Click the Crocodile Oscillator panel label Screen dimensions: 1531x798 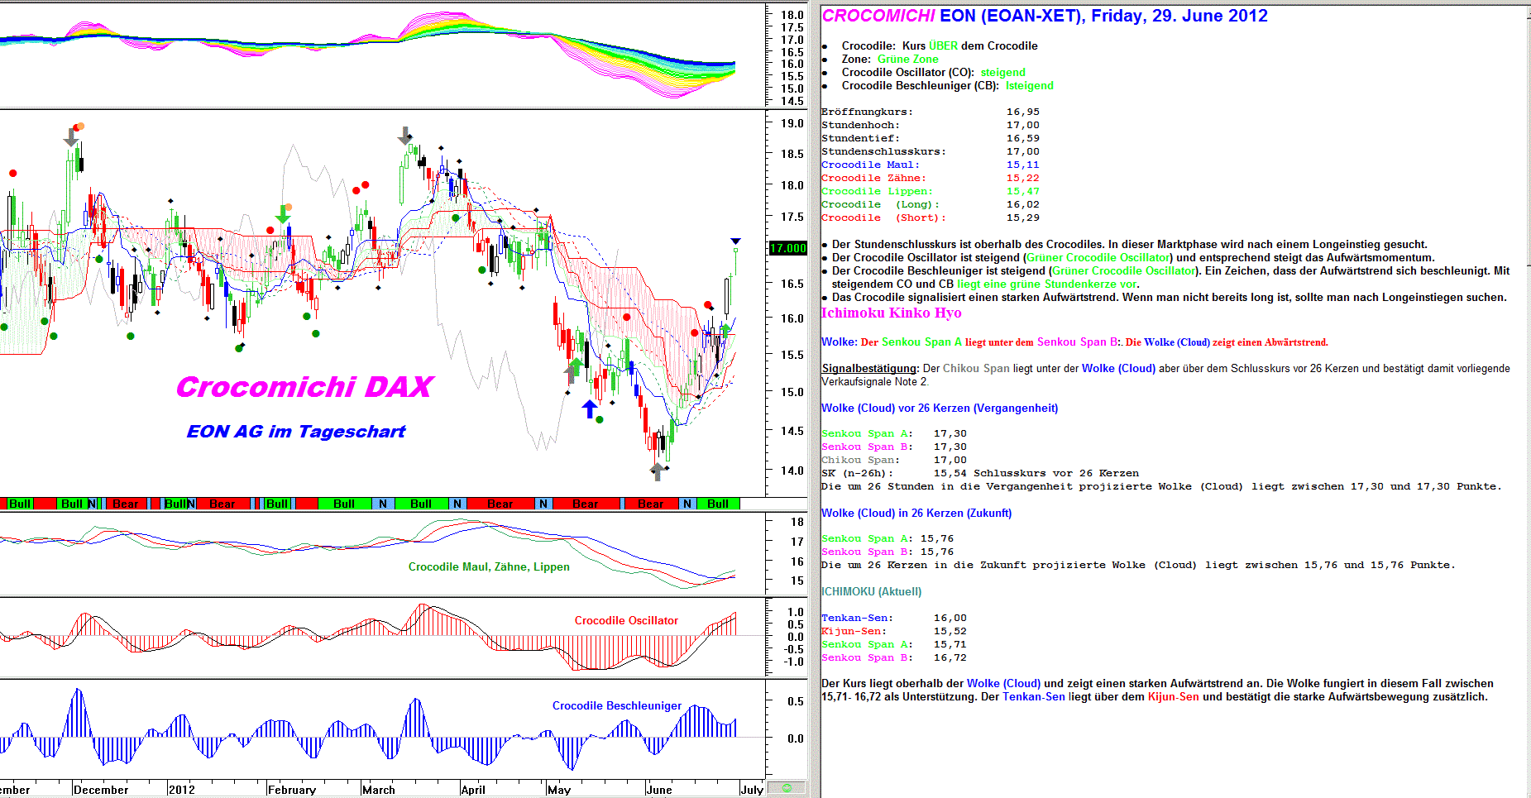coord(626,620)
